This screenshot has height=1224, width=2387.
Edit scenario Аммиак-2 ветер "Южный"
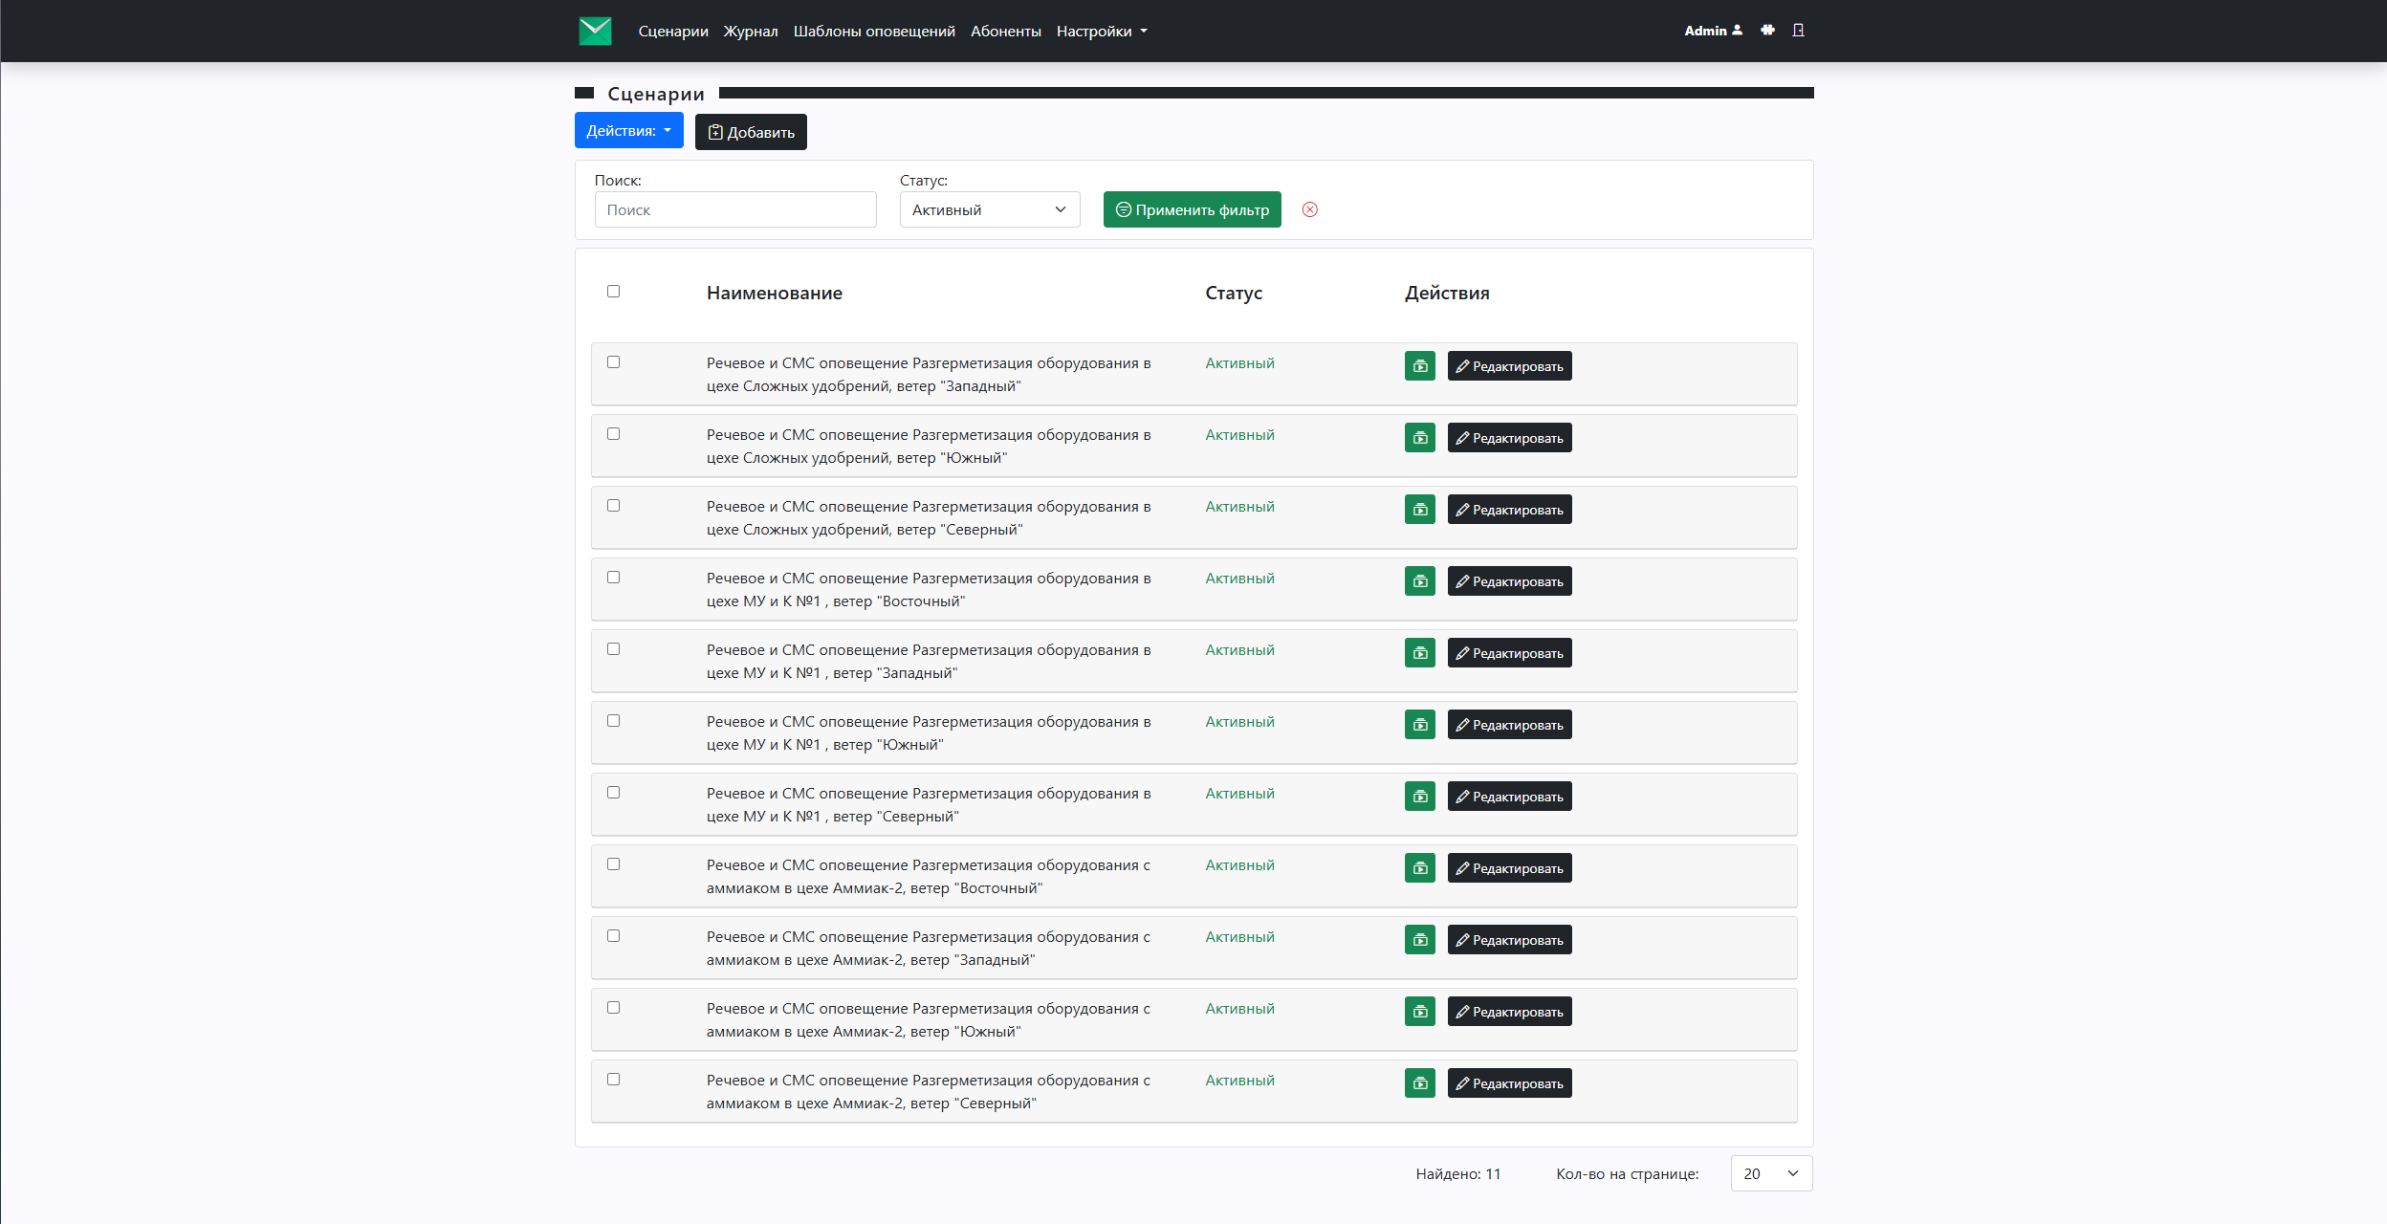1509,1012
